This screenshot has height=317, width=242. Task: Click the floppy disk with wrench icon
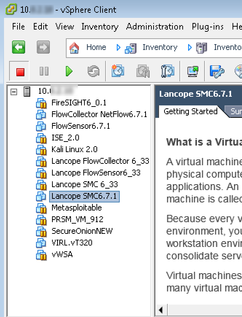point(217,71)
